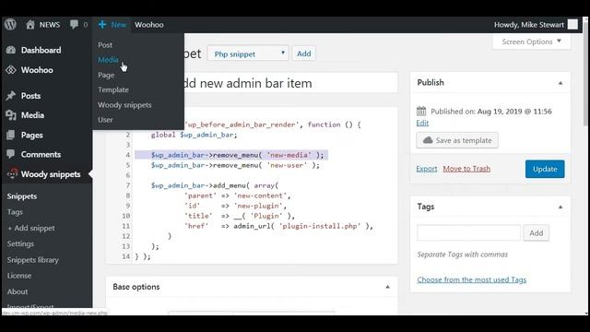Viewport: 590px width, 332px height.
Task: Click code line 10 'title' => 'Plugin'
Action: pyautogui.click(x=240, y=216)
